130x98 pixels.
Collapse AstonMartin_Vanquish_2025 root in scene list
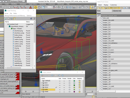[98, 16]
